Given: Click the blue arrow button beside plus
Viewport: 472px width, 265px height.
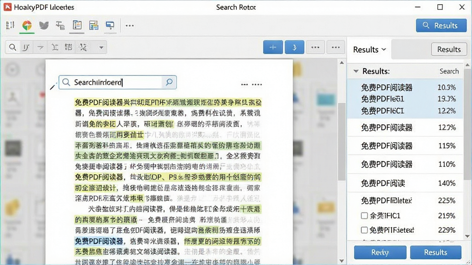Looking at the screenshot, I should tap(295, 47).
